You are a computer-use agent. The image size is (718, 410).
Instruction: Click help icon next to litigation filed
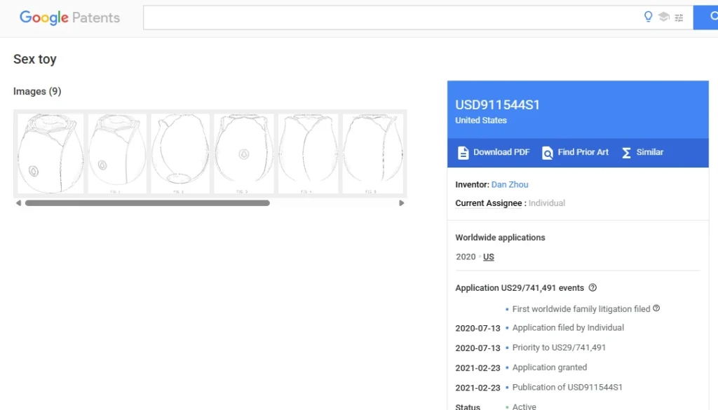point(656,308)
